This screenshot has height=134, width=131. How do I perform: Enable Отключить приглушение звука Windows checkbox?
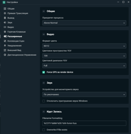[44, 101]
